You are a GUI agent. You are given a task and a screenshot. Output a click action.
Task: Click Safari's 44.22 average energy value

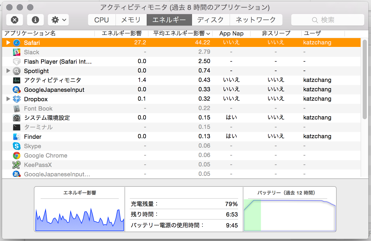tap(202, 42)
